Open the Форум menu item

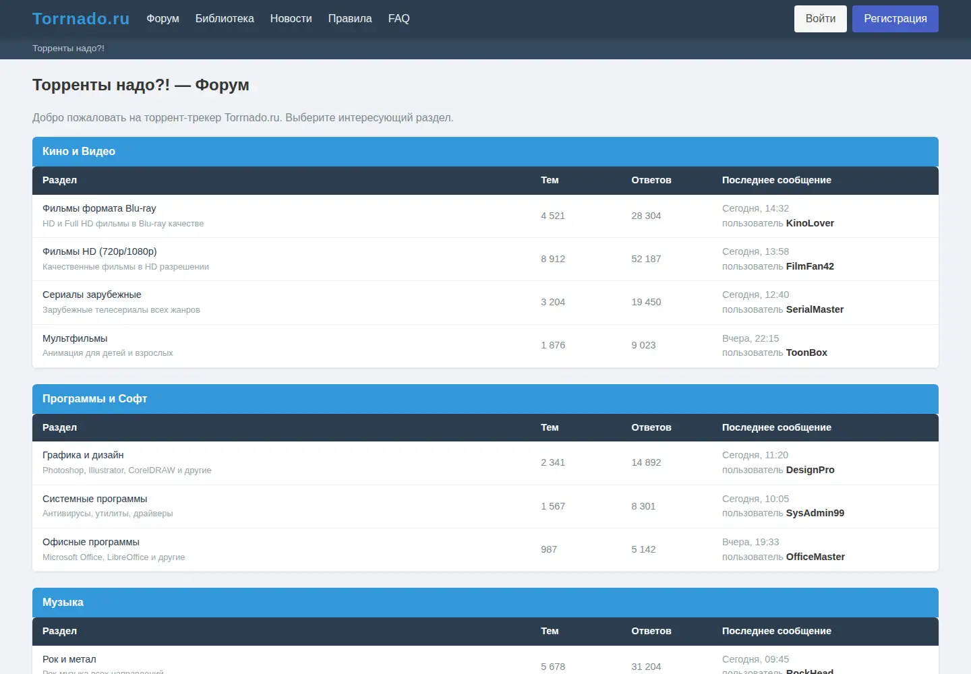point(163,19)
